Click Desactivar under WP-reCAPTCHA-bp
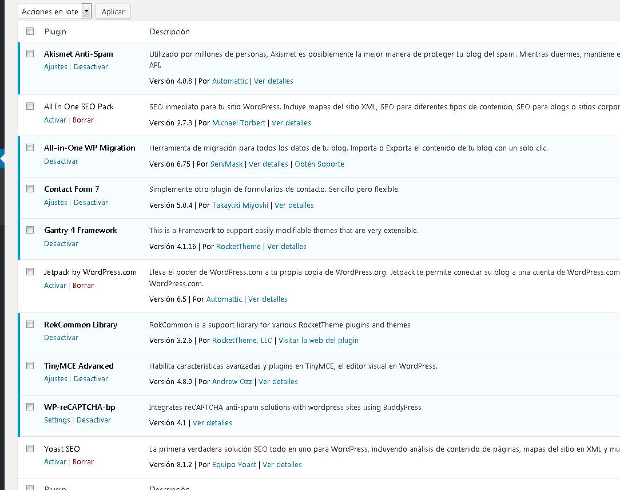 click(93, 420)
